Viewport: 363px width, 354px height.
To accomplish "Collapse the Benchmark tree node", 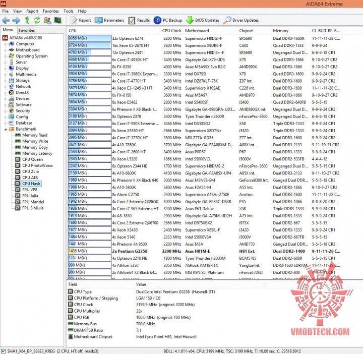I will coord(6,129).
